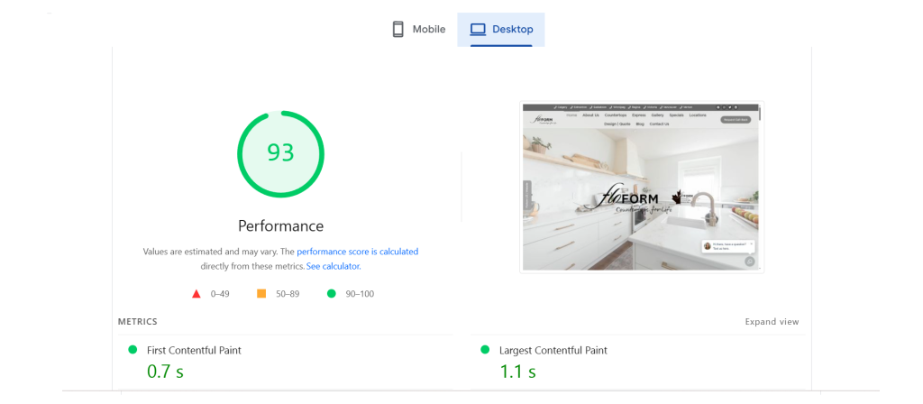Click the Largest Contentful Paint metric label
Screen dimensions: 923x404
[553, 350]
